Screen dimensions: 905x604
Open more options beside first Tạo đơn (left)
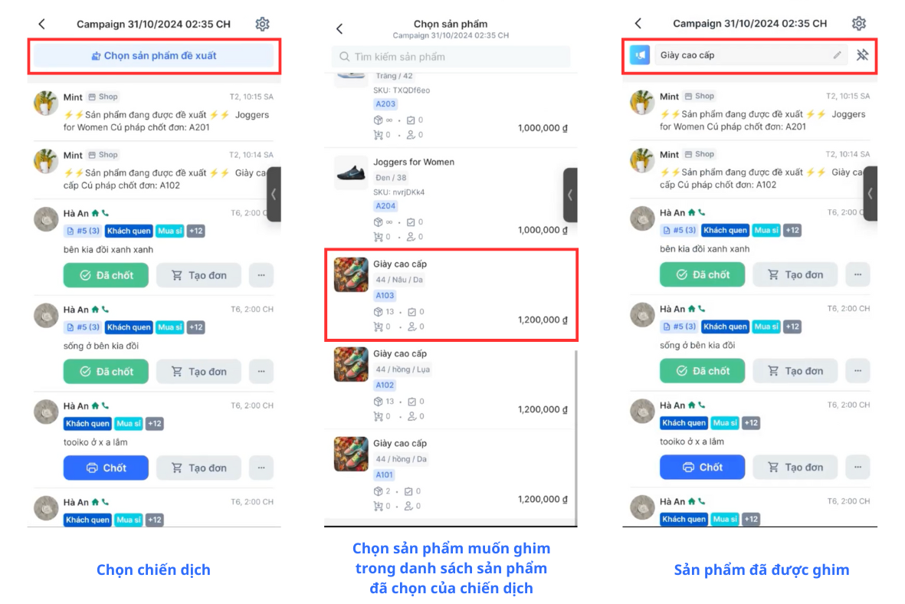pos(261,275)
